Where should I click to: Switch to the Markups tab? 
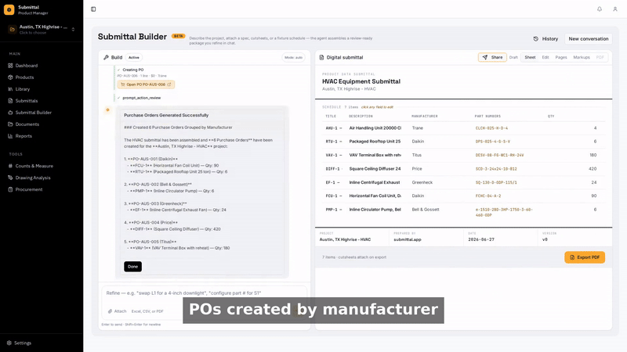coord(582,57)
